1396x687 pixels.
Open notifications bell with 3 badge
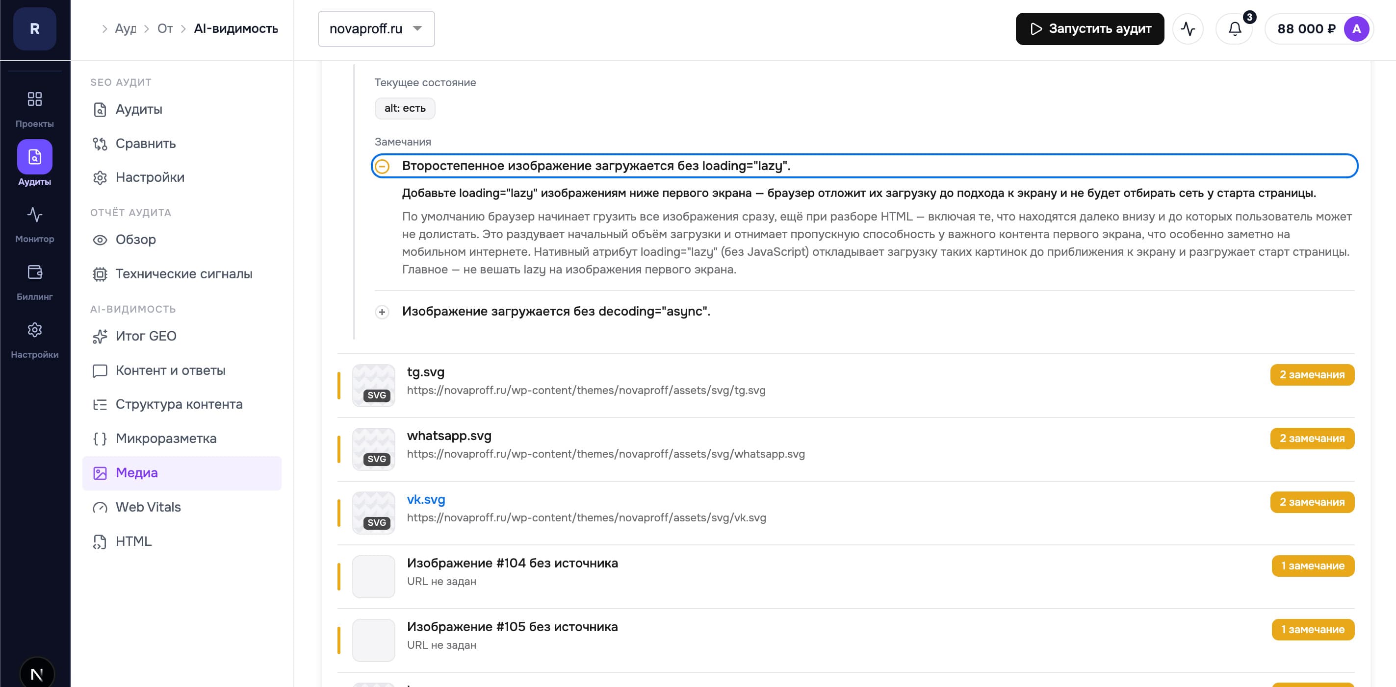tap(1235, 29)
